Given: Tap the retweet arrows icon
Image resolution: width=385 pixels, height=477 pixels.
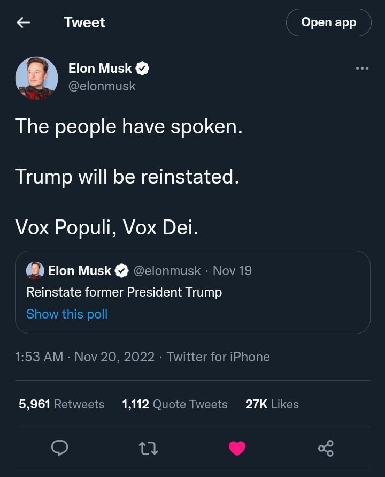Looking at the screenshot, I should 148,448.
